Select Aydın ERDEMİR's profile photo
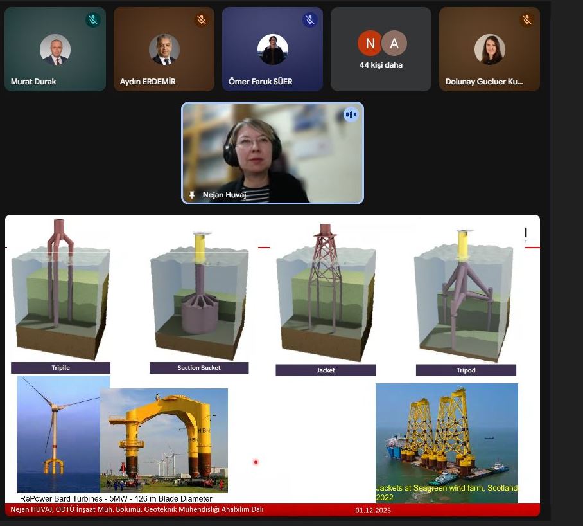The width and height of the screenshot is (583, 526). pyautogui.click(x=164, y=50)
